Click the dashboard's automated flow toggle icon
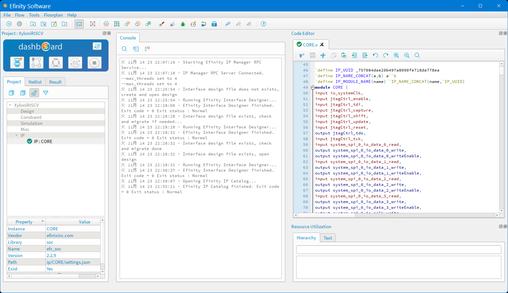Image resolution: width=508 pixels, height=293 pixels. click(x=97, y=46)
